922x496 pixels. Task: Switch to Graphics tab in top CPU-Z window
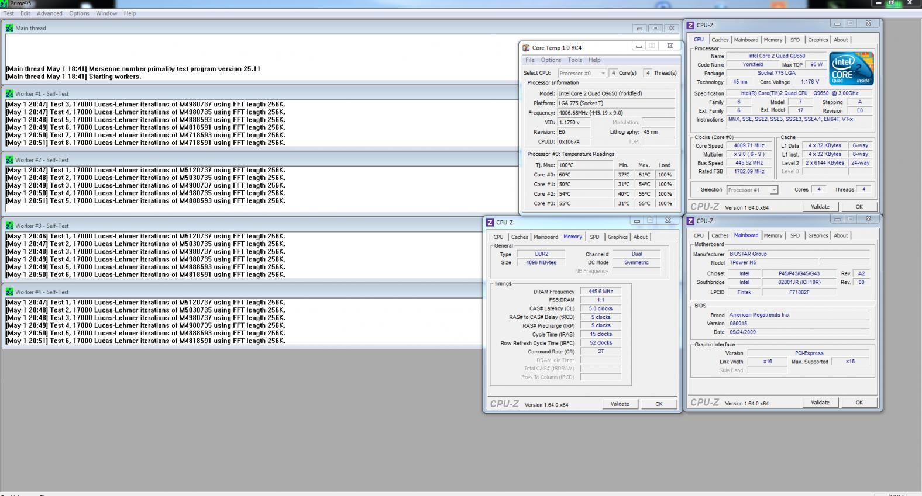click(817, 40)
